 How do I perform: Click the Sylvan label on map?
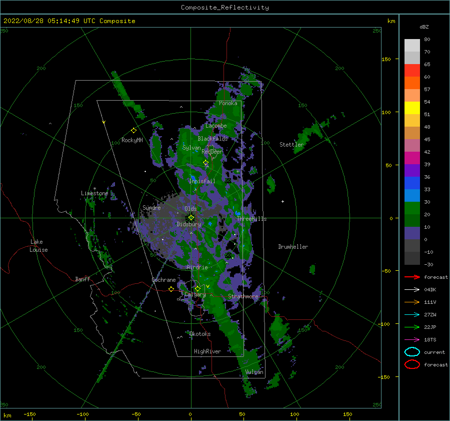click(x=191, y=148)
